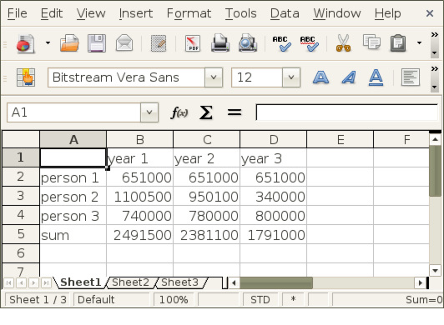This screenshot has width=444, height=325.
Task: Select cell containing person 2
Action: [73, 196]
